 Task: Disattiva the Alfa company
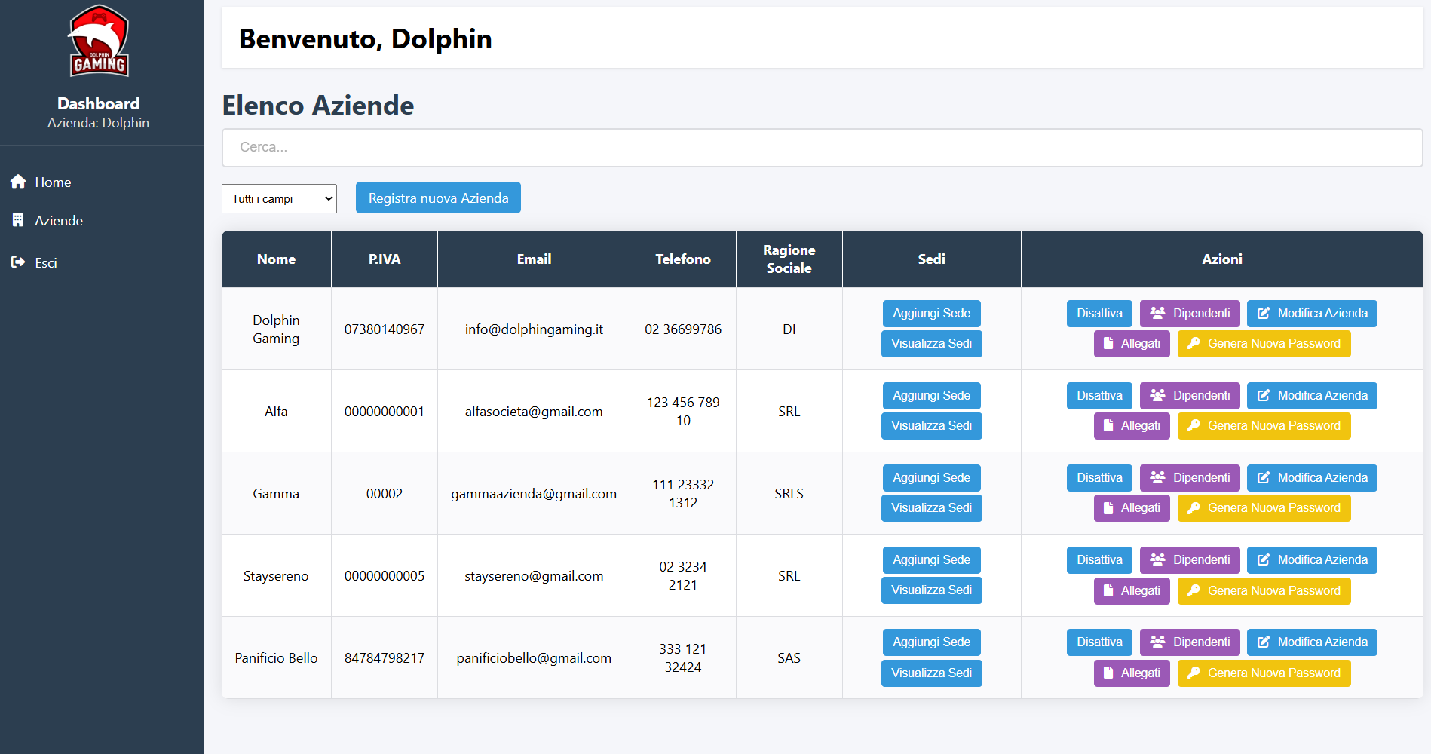point(1099,396)
